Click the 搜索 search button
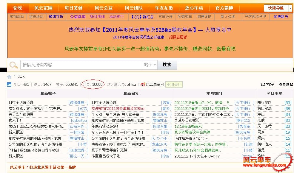This screenshot has height=173, width=294. (167, 65)
